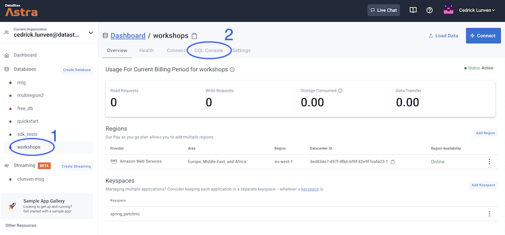Click the Live Chat button

(x=384, y=10)
